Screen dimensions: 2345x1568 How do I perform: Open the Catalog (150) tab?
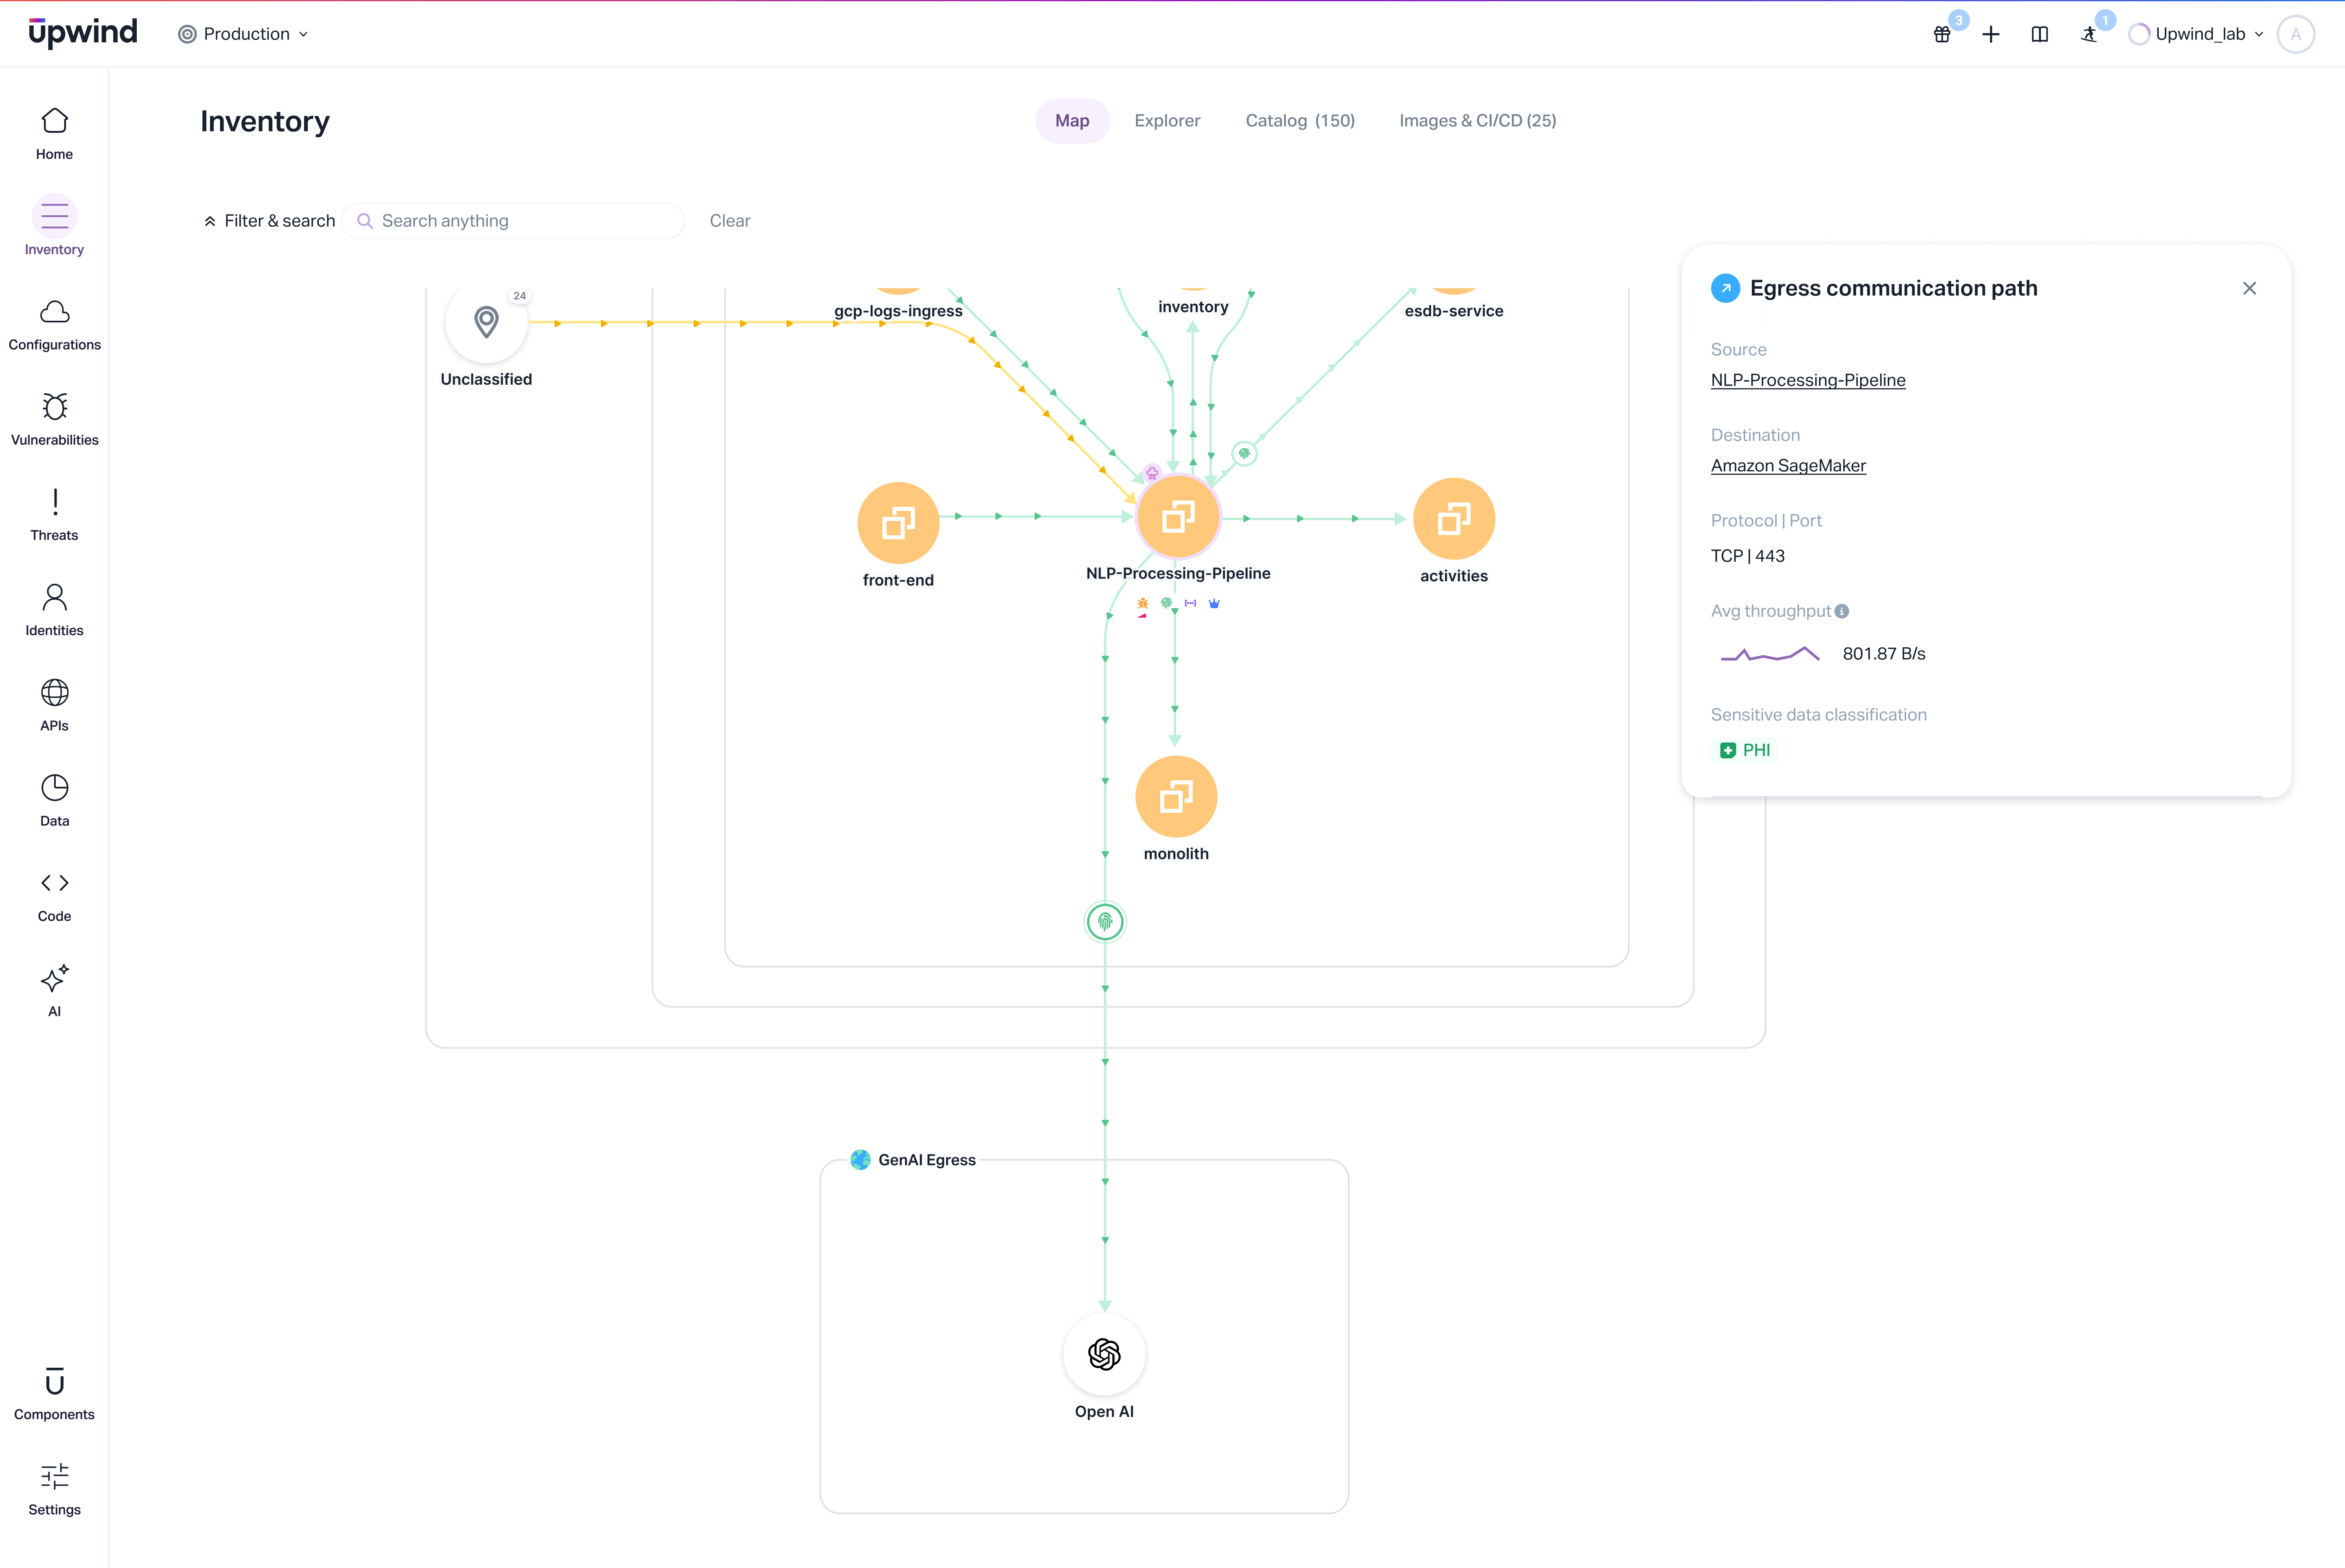[1299, 121]
